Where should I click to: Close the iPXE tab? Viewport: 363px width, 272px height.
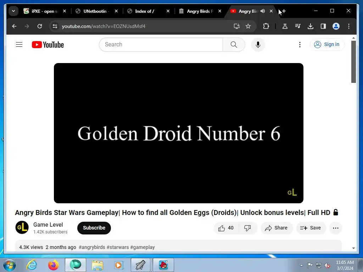click(65, 11)
